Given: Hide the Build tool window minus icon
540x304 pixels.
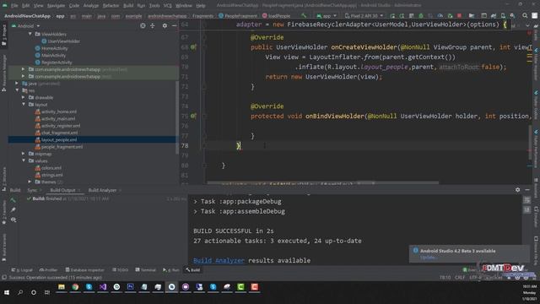Looking at the screenshot, I should point(527,190).
